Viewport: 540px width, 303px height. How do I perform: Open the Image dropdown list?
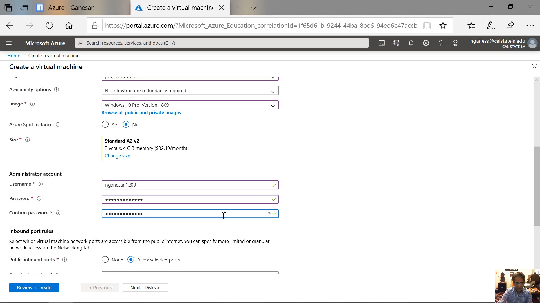190,105
